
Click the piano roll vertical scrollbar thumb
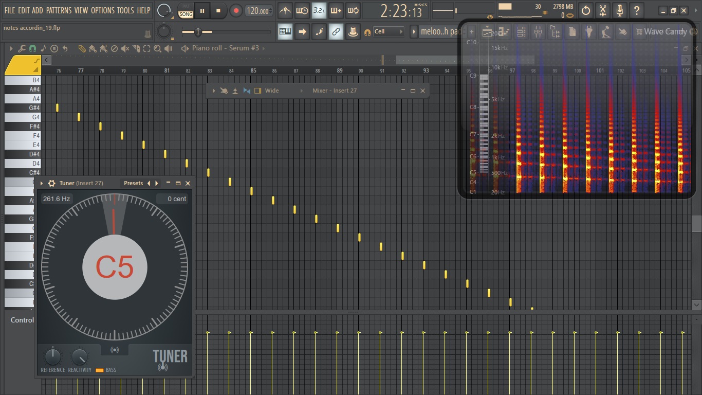696,224
